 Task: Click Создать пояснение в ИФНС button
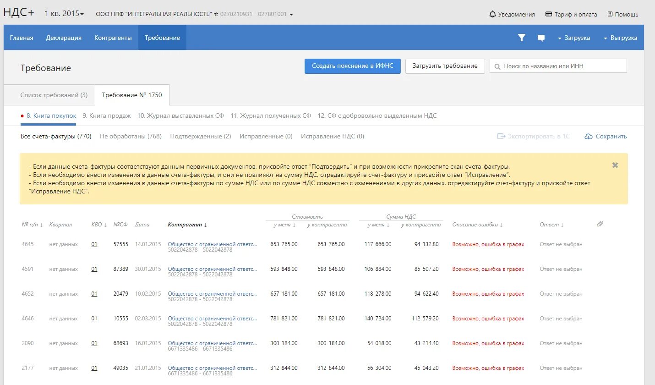[353, 66]
